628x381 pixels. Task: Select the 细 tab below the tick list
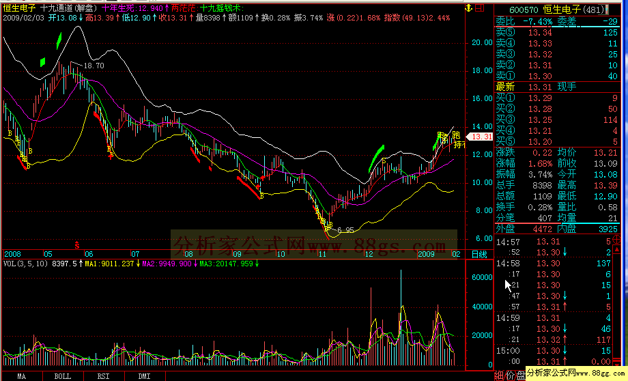pyautogui.click(x=499, y=376)
